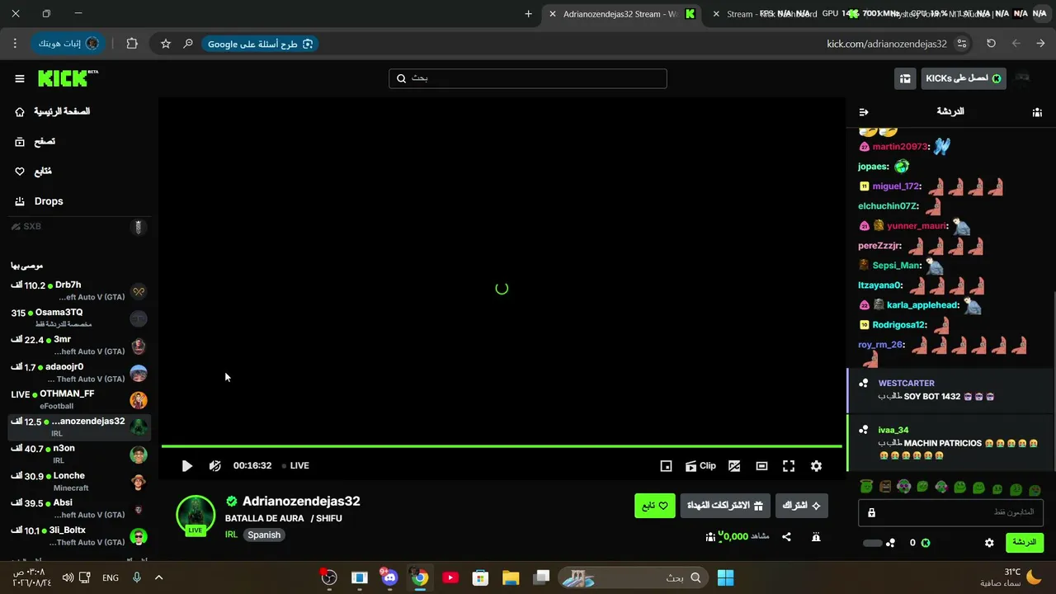
Task: Click chat username Rodrigosa12
Action: click(x=899, y=325)
